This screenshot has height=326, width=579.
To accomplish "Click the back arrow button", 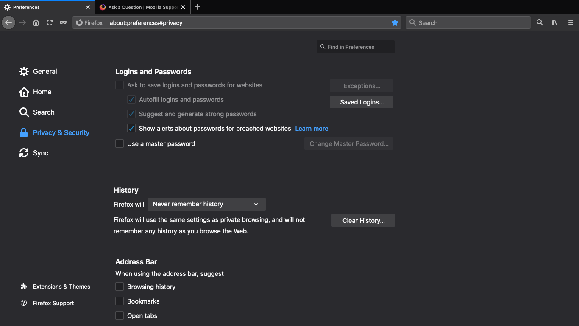I will coord(8,23).
